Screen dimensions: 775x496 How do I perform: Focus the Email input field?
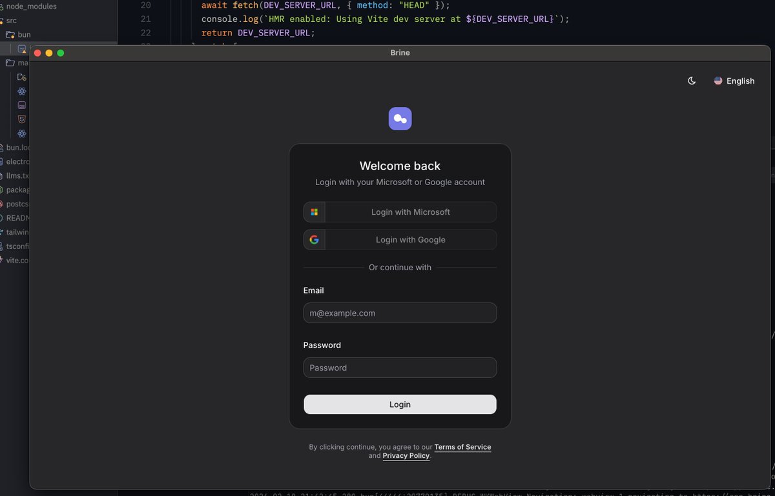click(x=400, y=313)
